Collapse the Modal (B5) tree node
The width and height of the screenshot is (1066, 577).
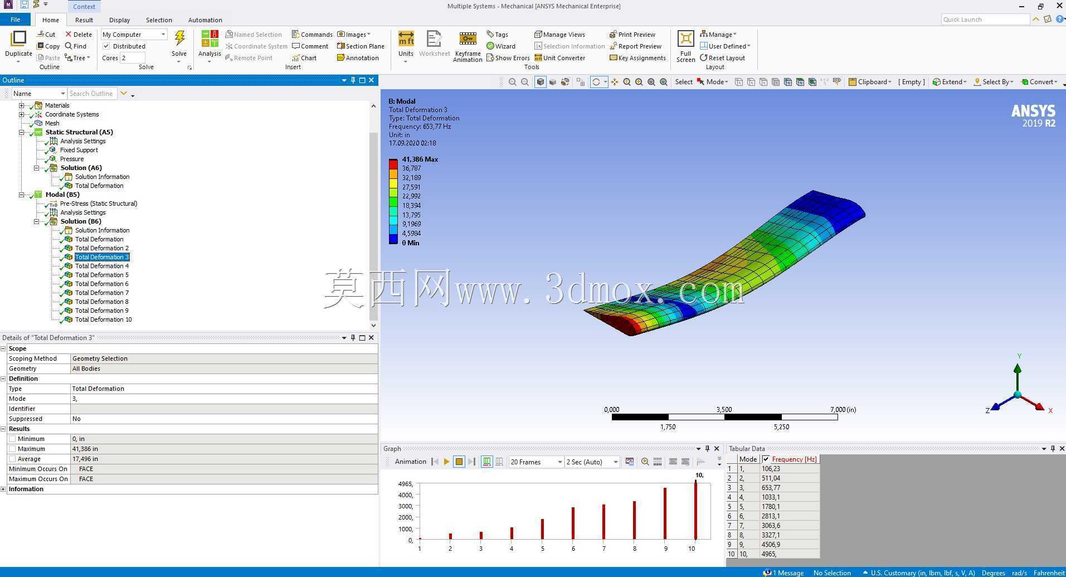[22, 195]
